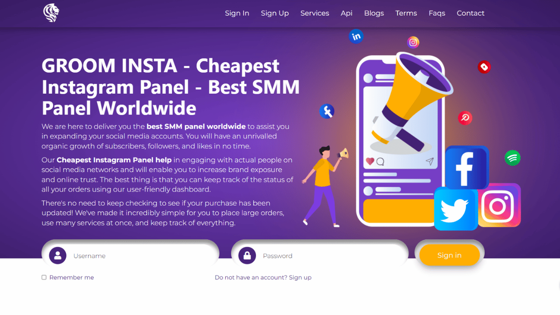Viewport: 560px width, 315px height.
Task: Click the orange Sign in button
Action: pos(449,255)
